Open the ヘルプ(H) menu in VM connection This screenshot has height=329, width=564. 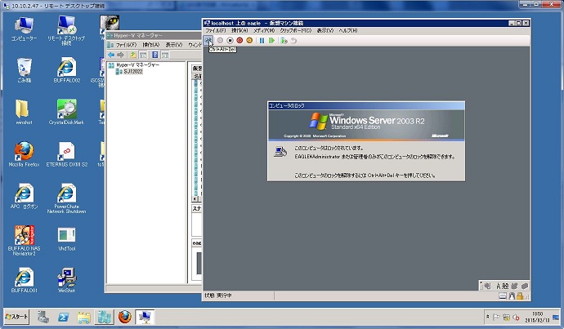[350, 31]
